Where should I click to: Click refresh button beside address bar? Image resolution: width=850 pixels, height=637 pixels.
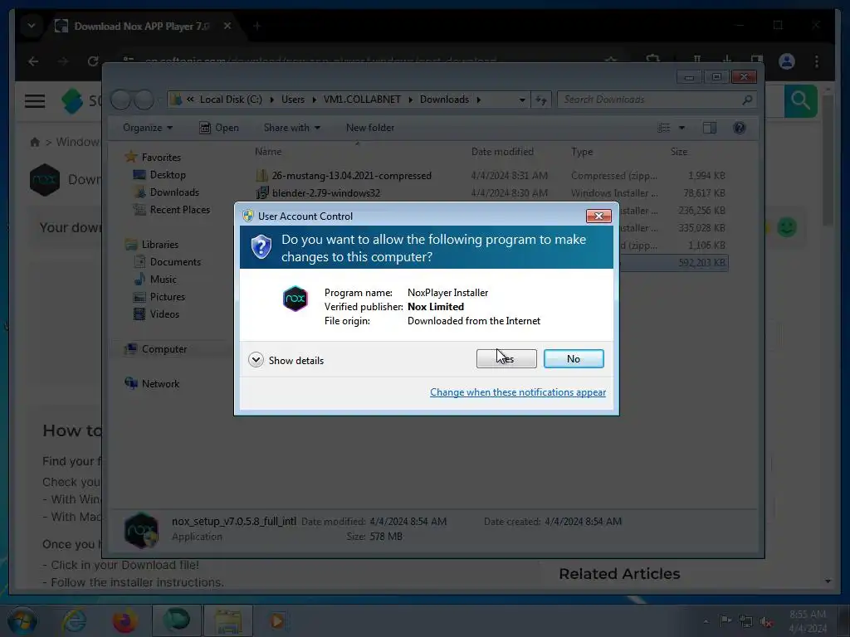(541, 100)
